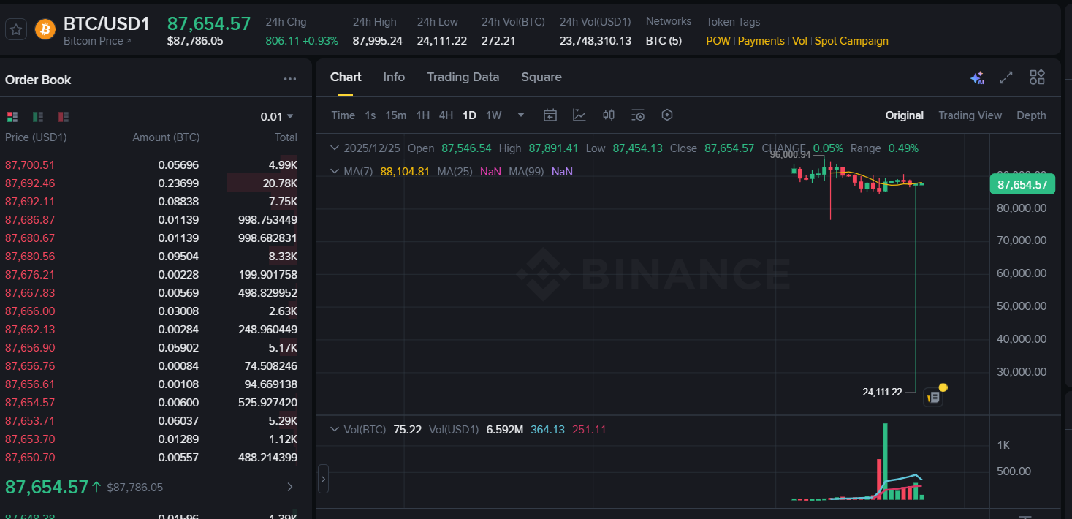Expand the additional time intervals dropdown arrow
Viewport: 1072px width, 519px height.
(x=521, y=115)
